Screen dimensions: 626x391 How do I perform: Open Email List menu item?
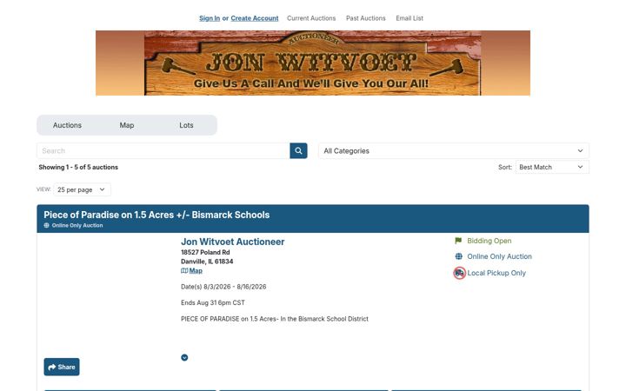click(x=410, y=18)
